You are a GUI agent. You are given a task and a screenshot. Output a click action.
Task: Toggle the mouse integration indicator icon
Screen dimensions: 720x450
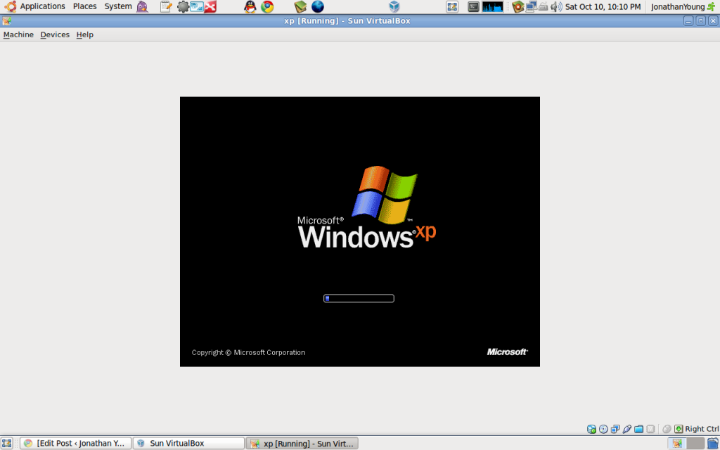pos(667,429)
